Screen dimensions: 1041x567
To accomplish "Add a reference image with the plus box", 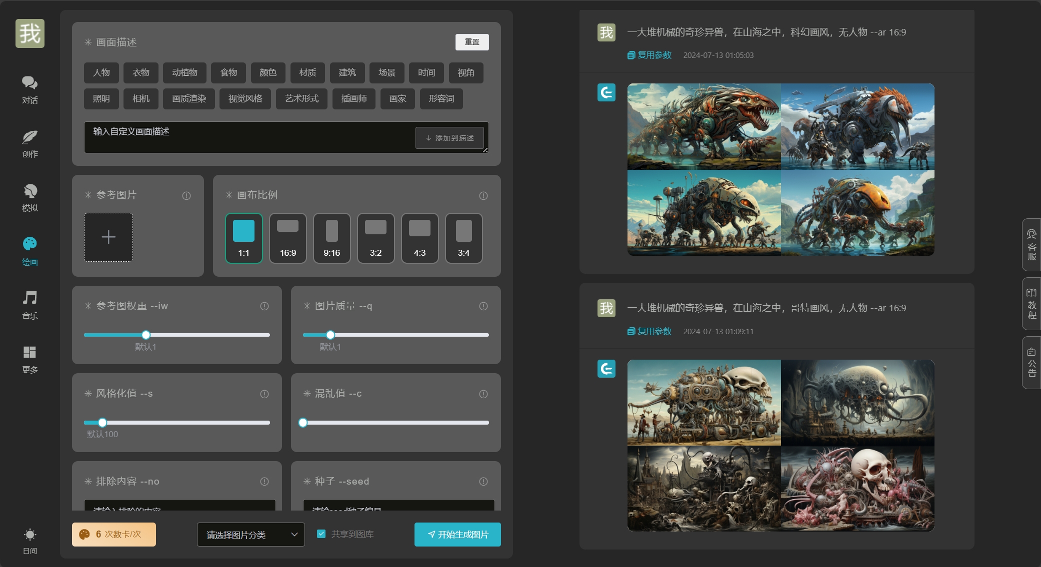I will [108, 237].
